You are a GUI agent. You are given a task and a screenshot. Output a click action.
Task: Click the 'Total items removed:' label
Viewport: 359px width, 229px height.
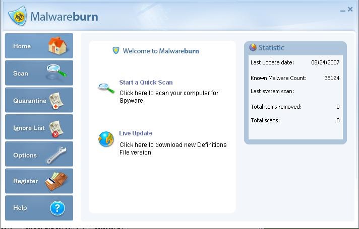pos(276,107)
